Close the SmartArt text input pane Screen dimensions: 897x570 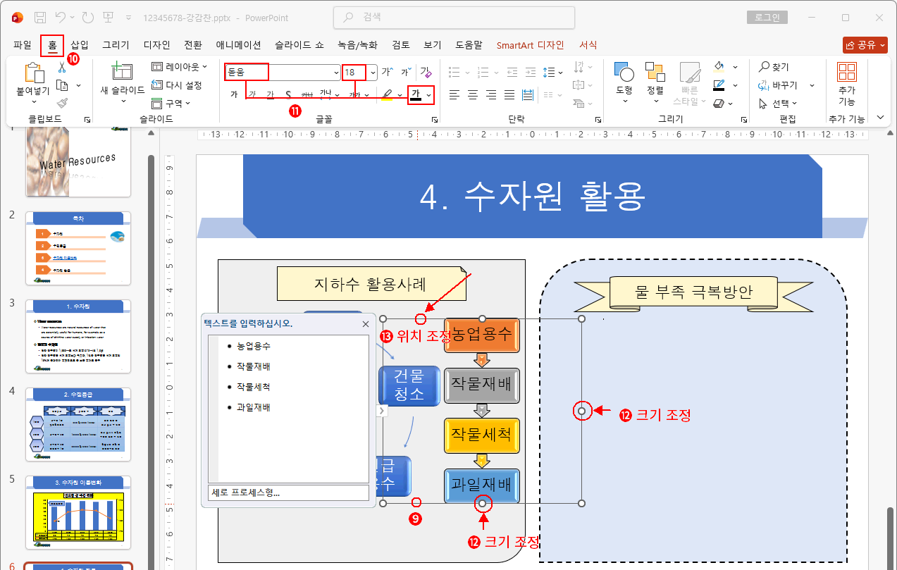click(365, 323)
